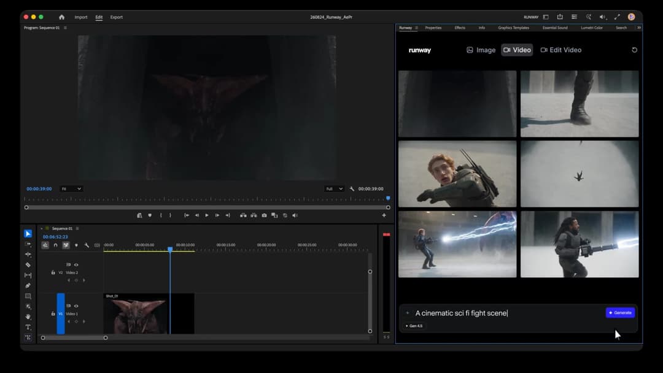Select Runway Video mode
Screen dimensions: 663x373
coord(517,50)
